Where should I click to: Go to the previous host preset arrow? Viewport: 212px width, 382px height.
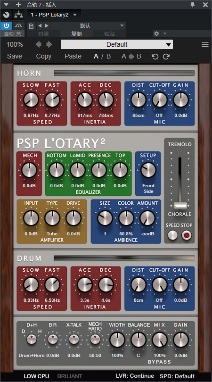[x=40, y=25]
